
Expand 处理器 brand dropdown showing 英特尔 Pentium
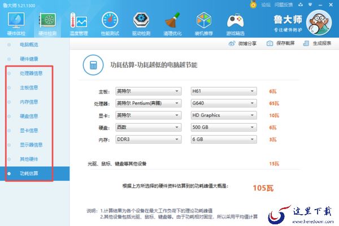click(x=148, y=103)
